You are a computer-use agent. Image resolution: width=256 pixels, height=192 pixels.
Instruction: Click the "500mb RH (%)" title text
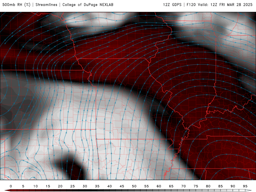pyautogui.click(x=16, y=5)
